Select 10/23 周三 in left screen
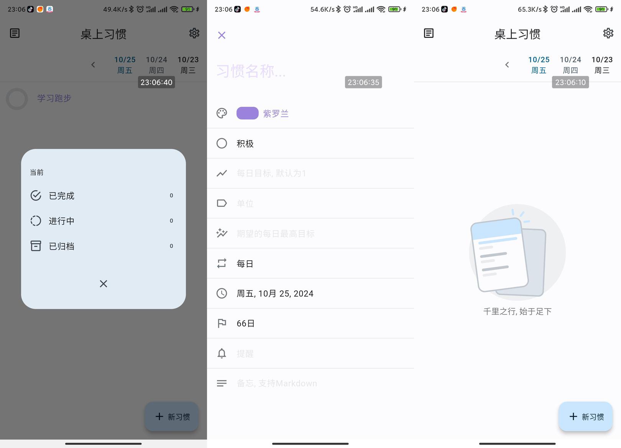Screen dimensions: 621x448 pos(188,65)
